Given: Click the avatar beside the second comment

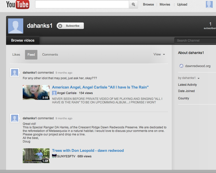Looking at the screenshot, I should tap(15, 118).
